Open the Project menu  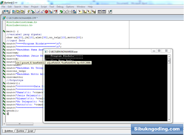coord(35,7)
